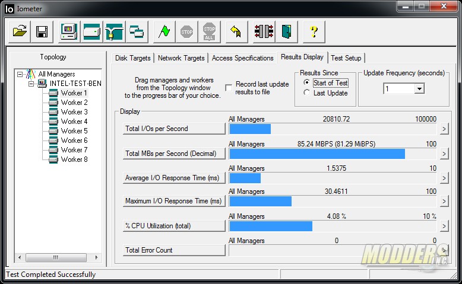Open the Test Setup tab
This screenshot has width=462, height=284.
click(346, 58)
